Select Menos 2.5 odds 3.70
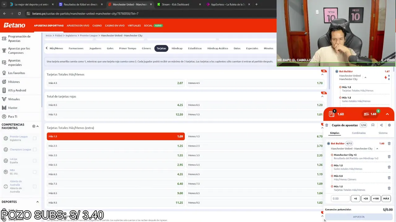 pos(255,146)
